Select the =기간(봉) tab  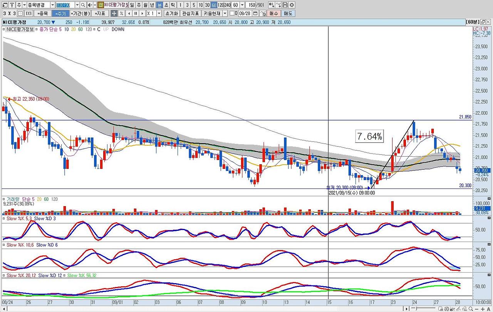tap(80, 13)
